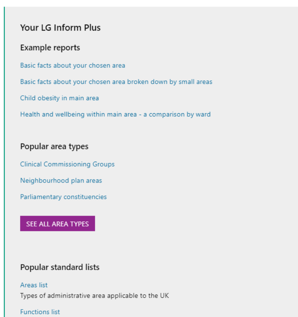This screenshot has height=317, width=298.
Task: Click the 'Types of administrative area' description text
Action: pos(94,296)
